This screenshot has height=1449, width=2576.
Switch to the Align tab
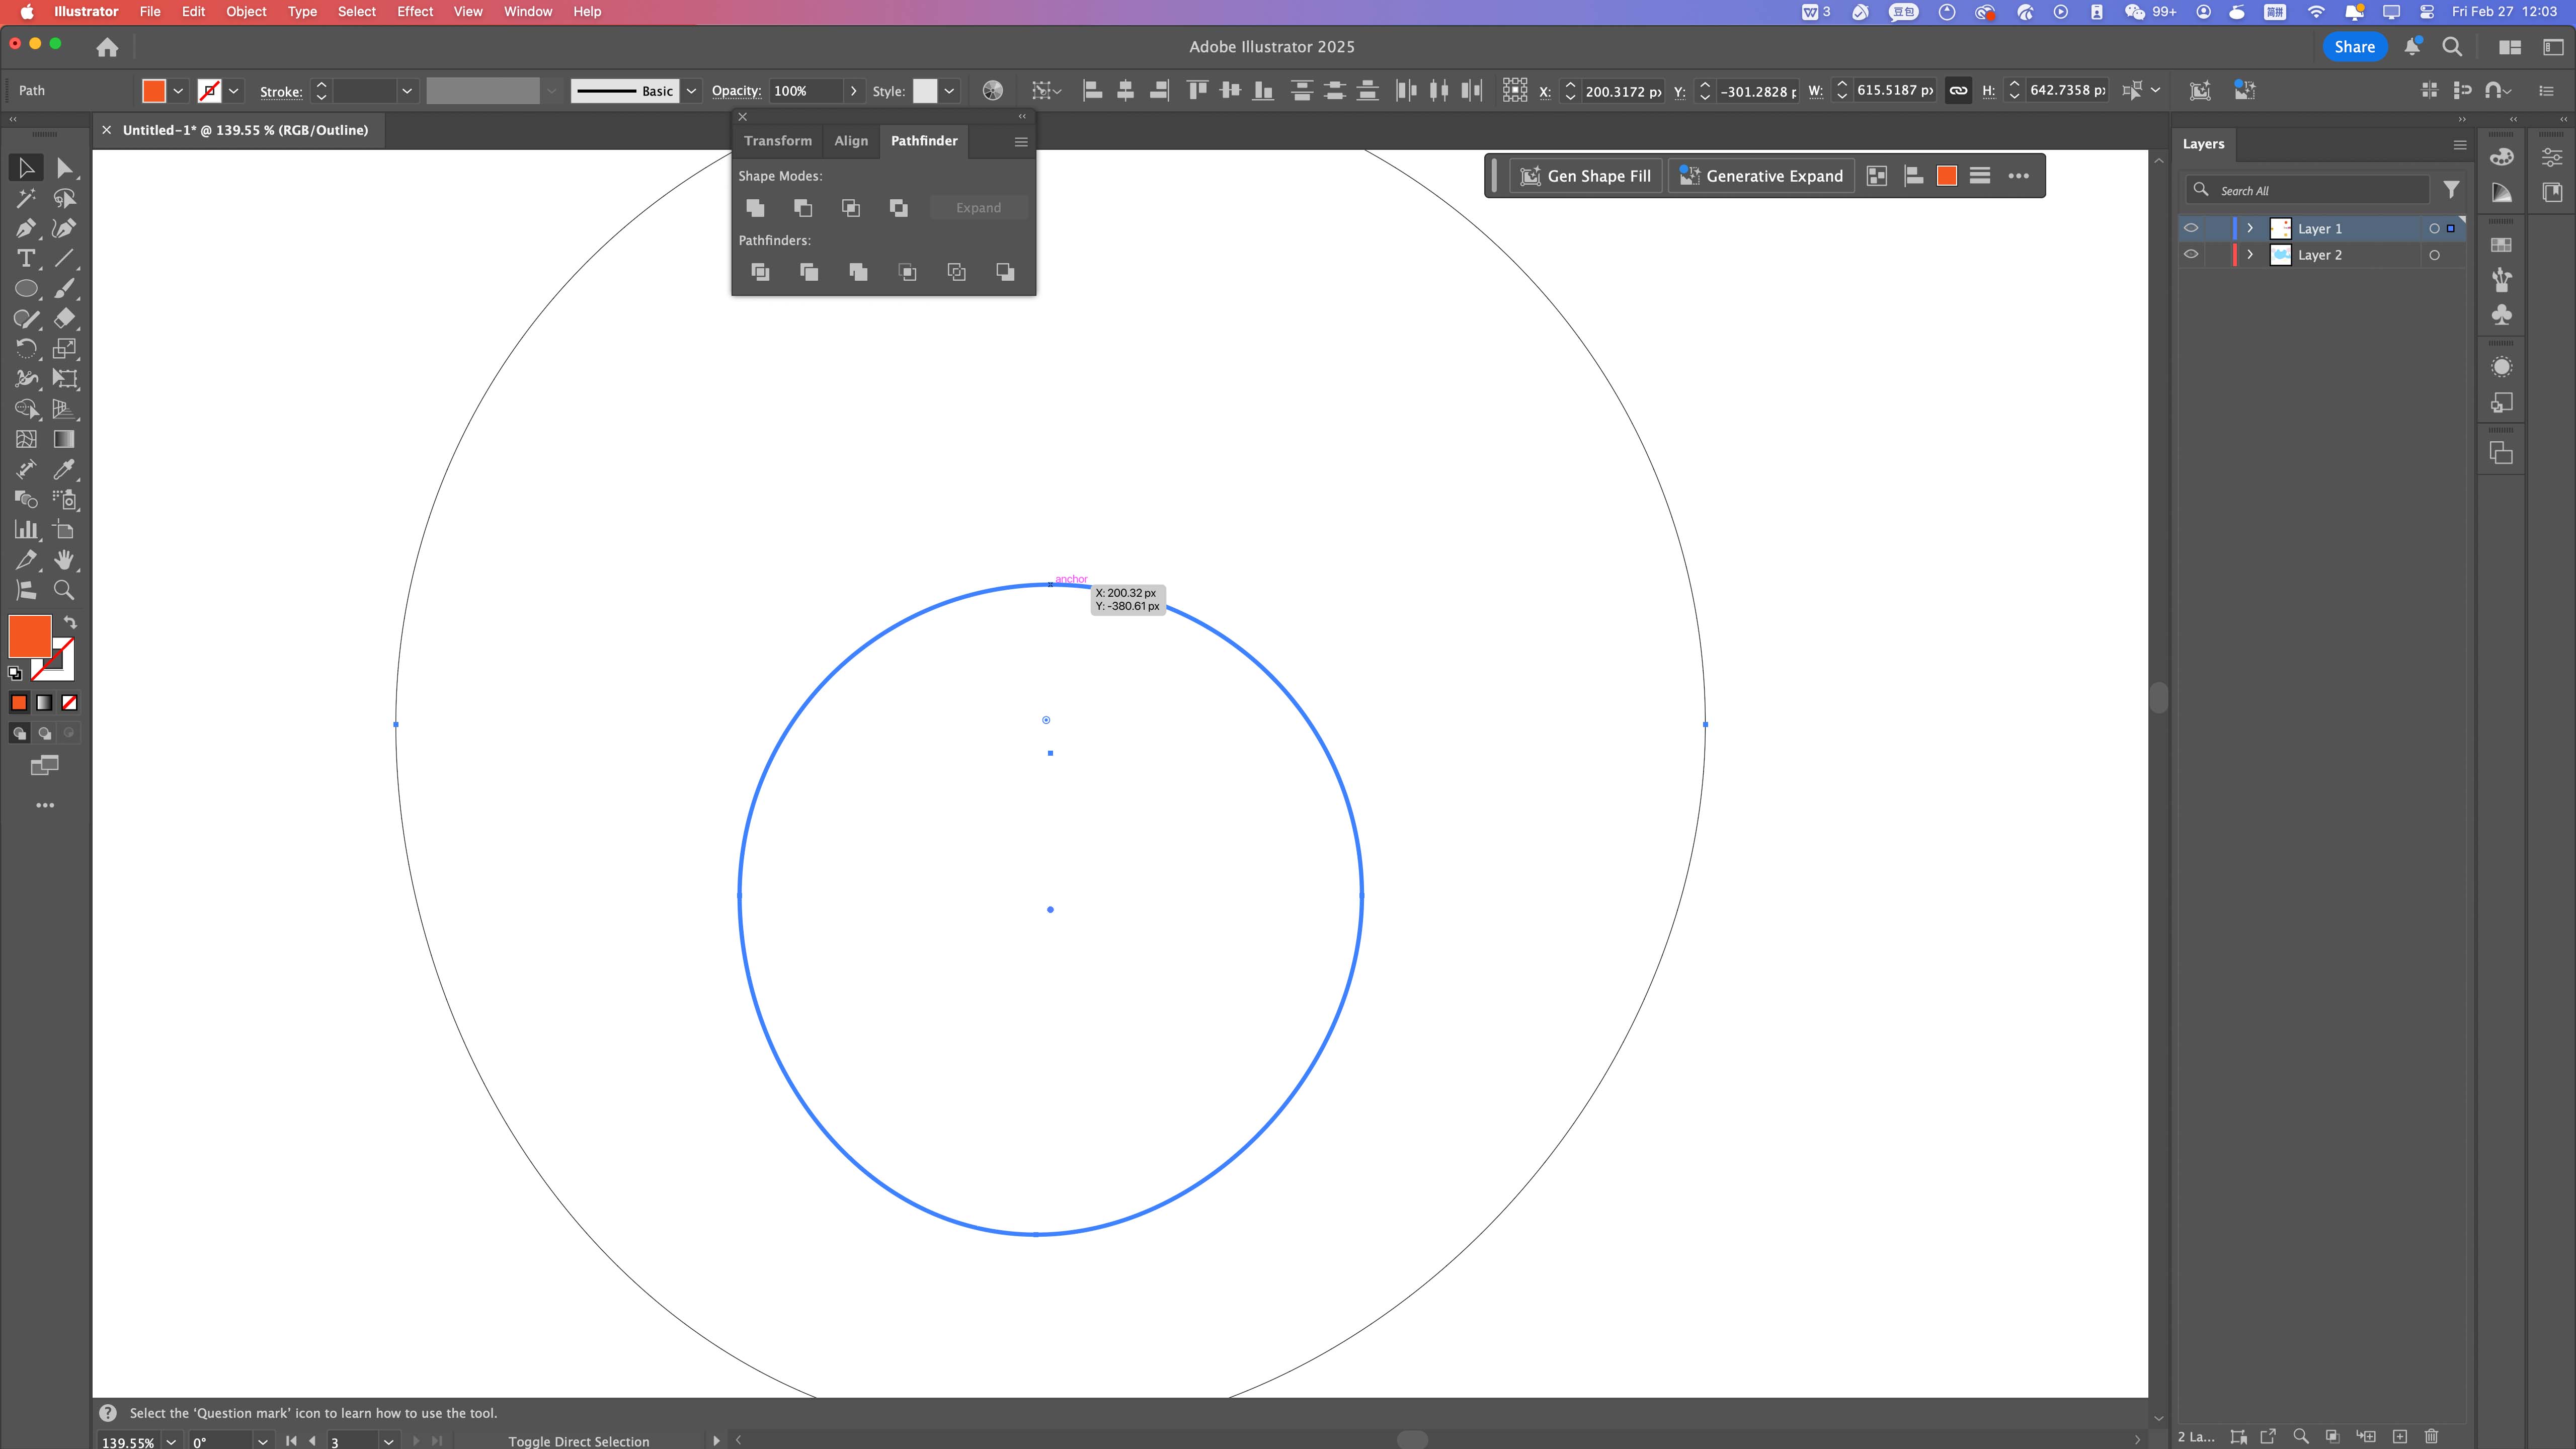coord(851,141)
